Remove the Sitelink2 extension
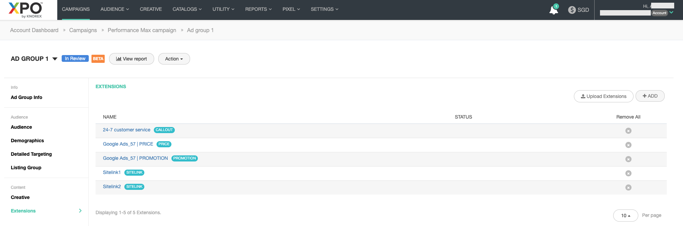 pyautogui.click(x=628, y=187)
